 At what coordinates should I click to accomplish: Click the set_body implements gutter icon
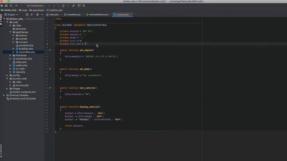pos(50,69)
